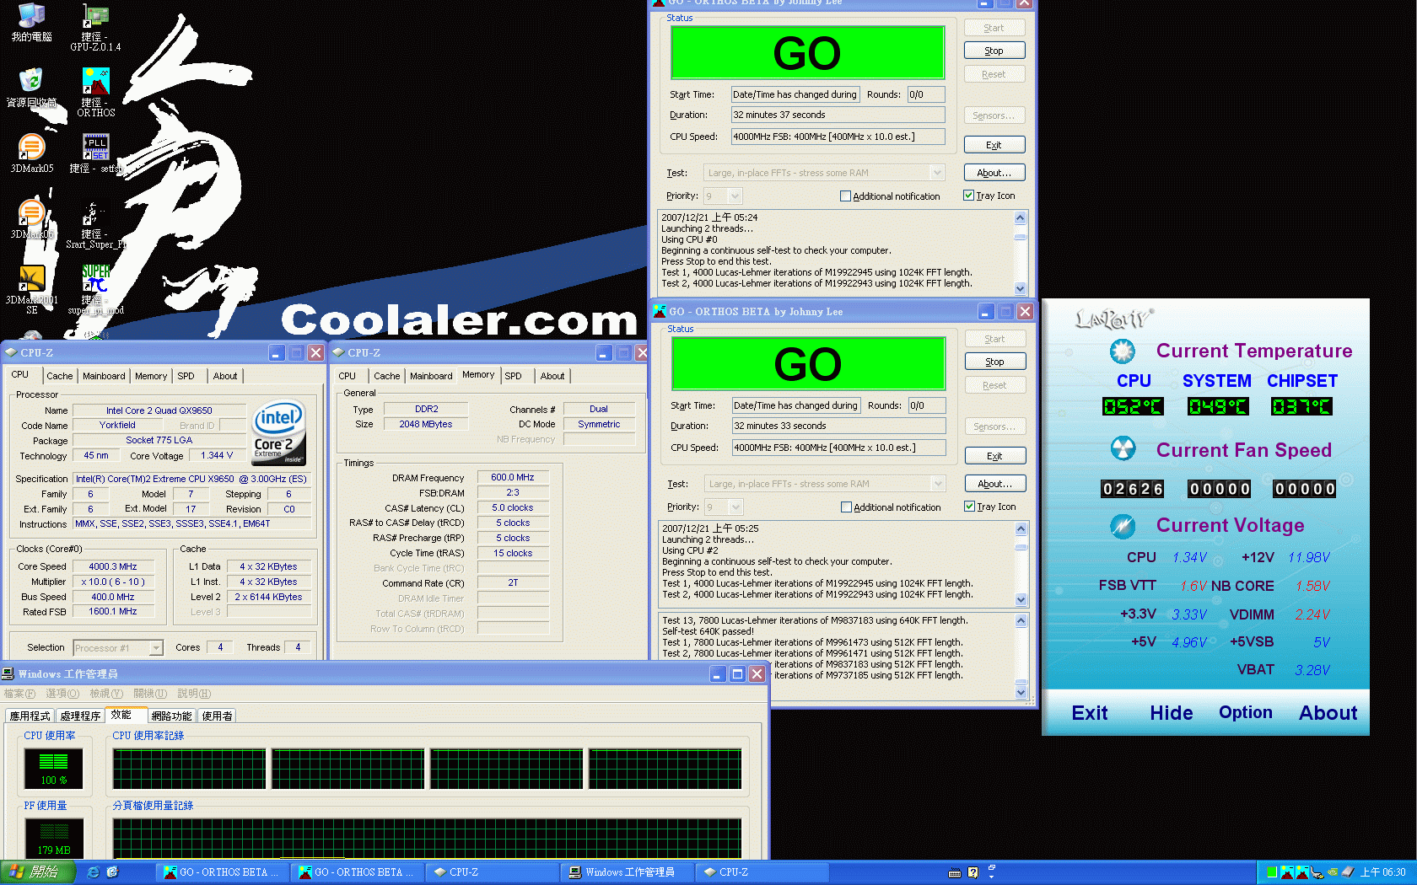This screenshot has width=1417, height=885.
Task: Expand the Test dropdown in the upper ORTHOS window
Action: (x=937, y=173)
